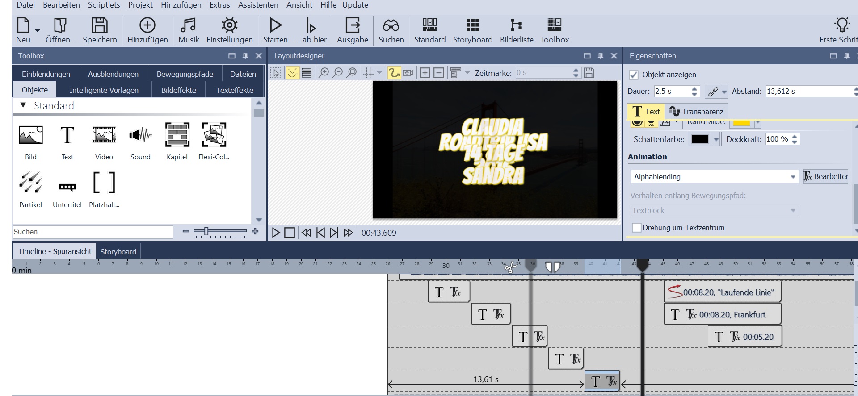Click the zoom in magnifier in Layoutdesigner

tap(324, 73)
